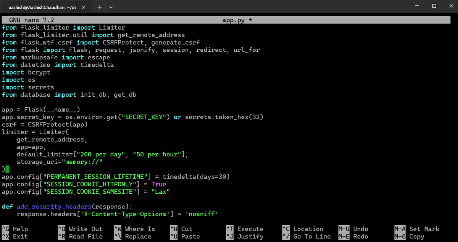The image size is (458, 242).
Task: Click the "Lax" string value
Action: pos(161,192)
